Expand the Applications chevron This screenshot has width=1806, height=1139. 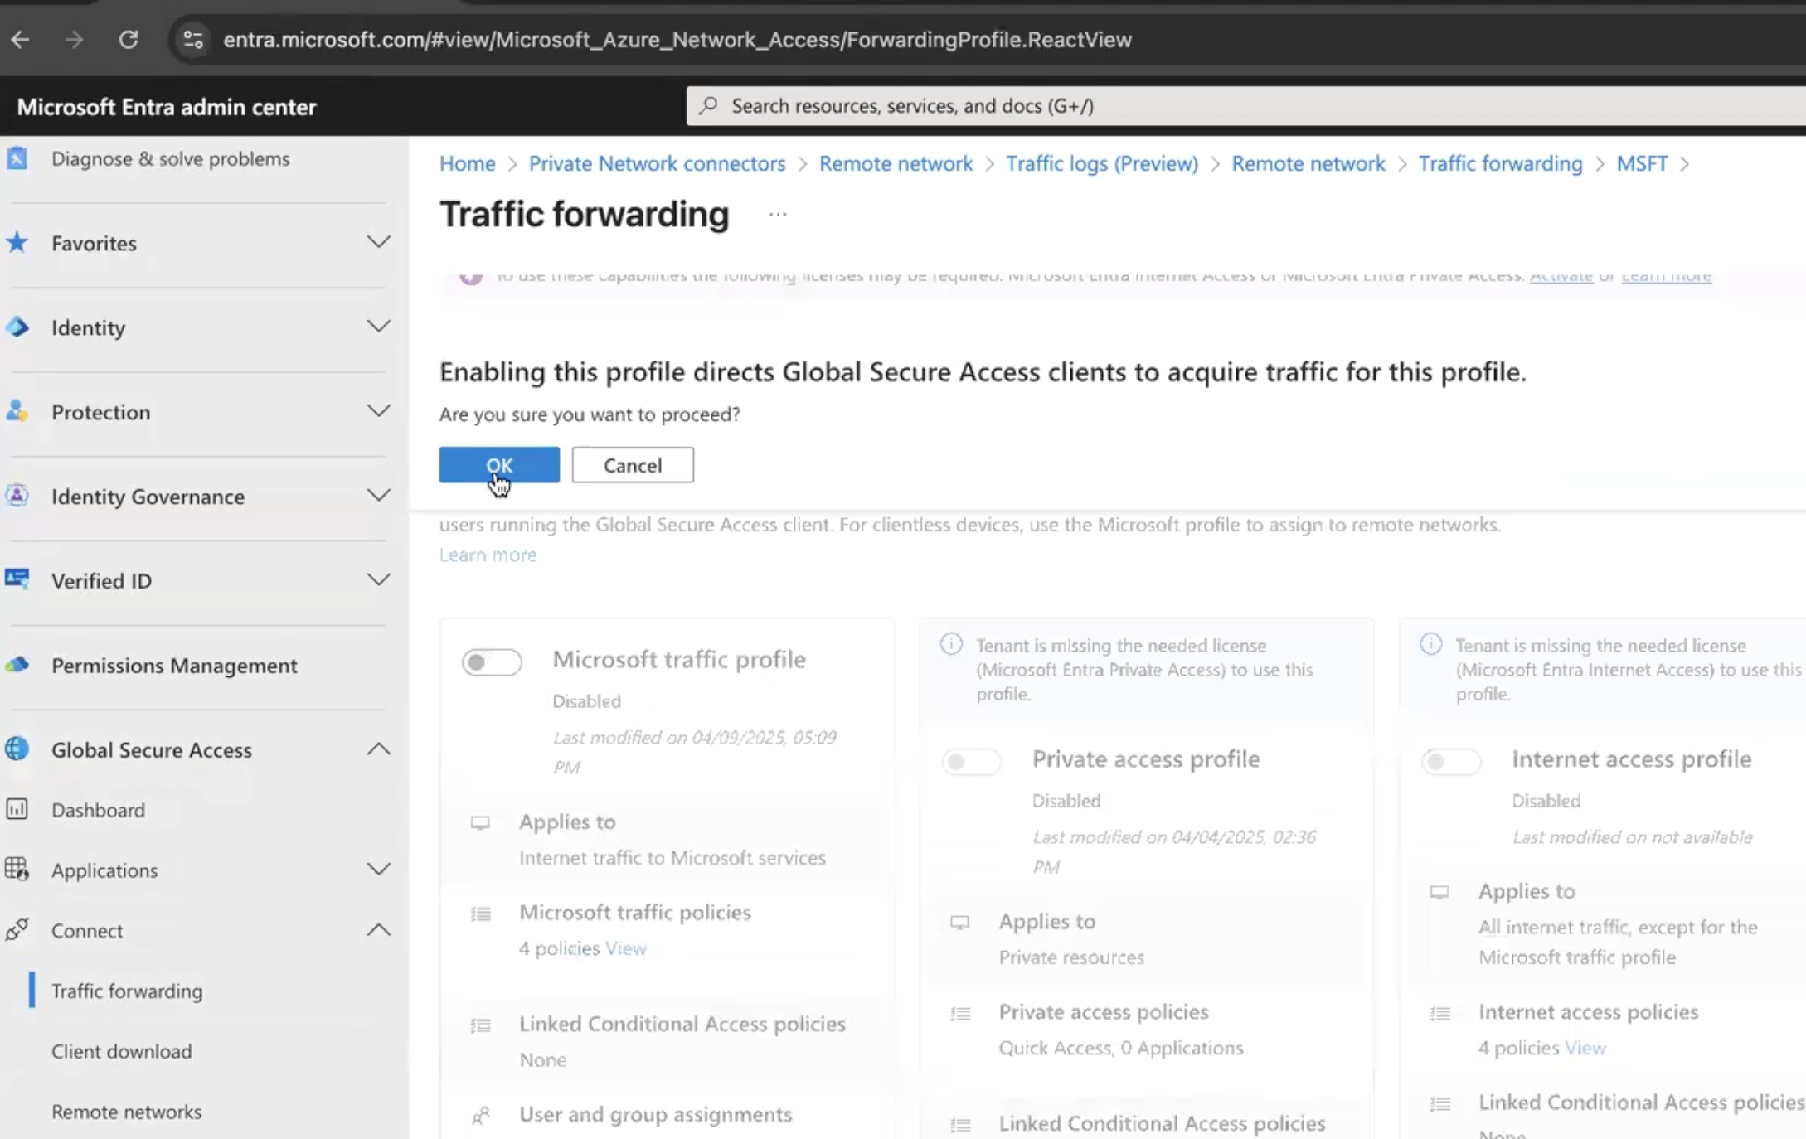coord(379,870)
